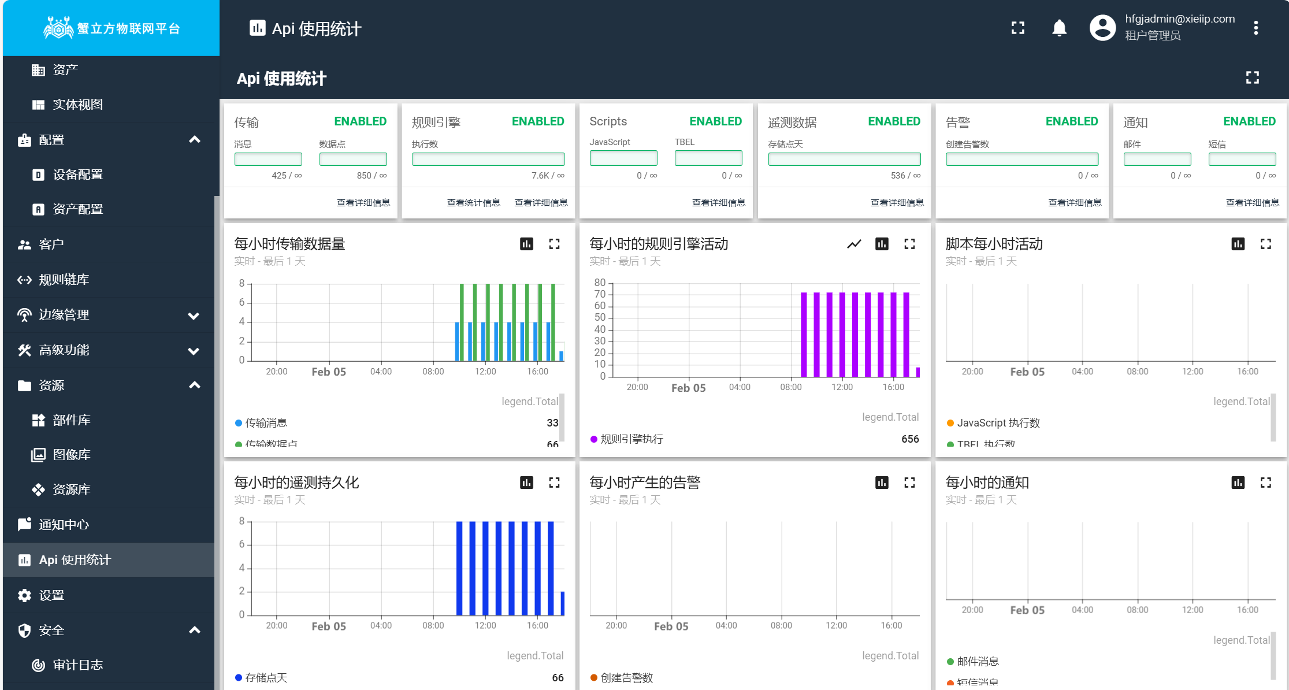Maximize the 每小时传输数据量 widget
Image resolution: width=1289 pixels, height=690 pixels.
(x=554, y=244)
